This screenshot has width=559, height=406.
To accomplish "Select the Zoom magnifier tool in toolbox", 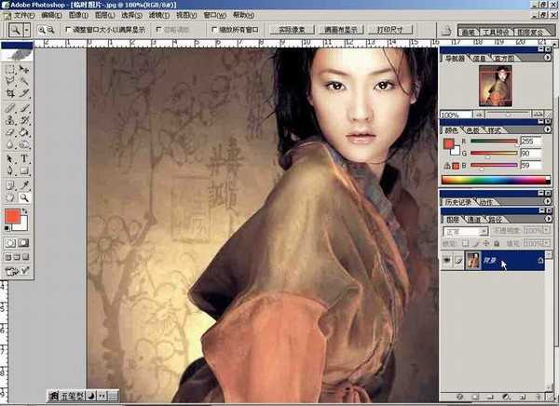I will 25,197.
